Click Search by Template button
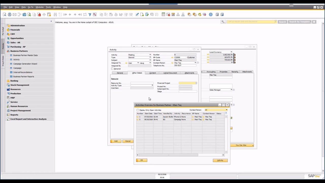 click(x=299, y=22)
